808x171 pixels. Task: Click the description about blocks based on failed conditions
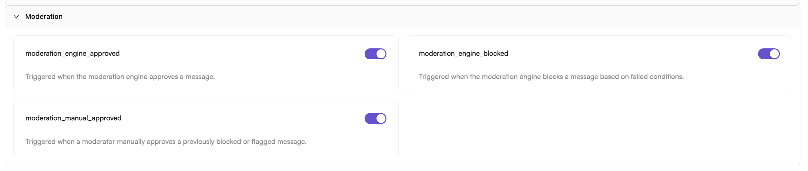point(551,77)
